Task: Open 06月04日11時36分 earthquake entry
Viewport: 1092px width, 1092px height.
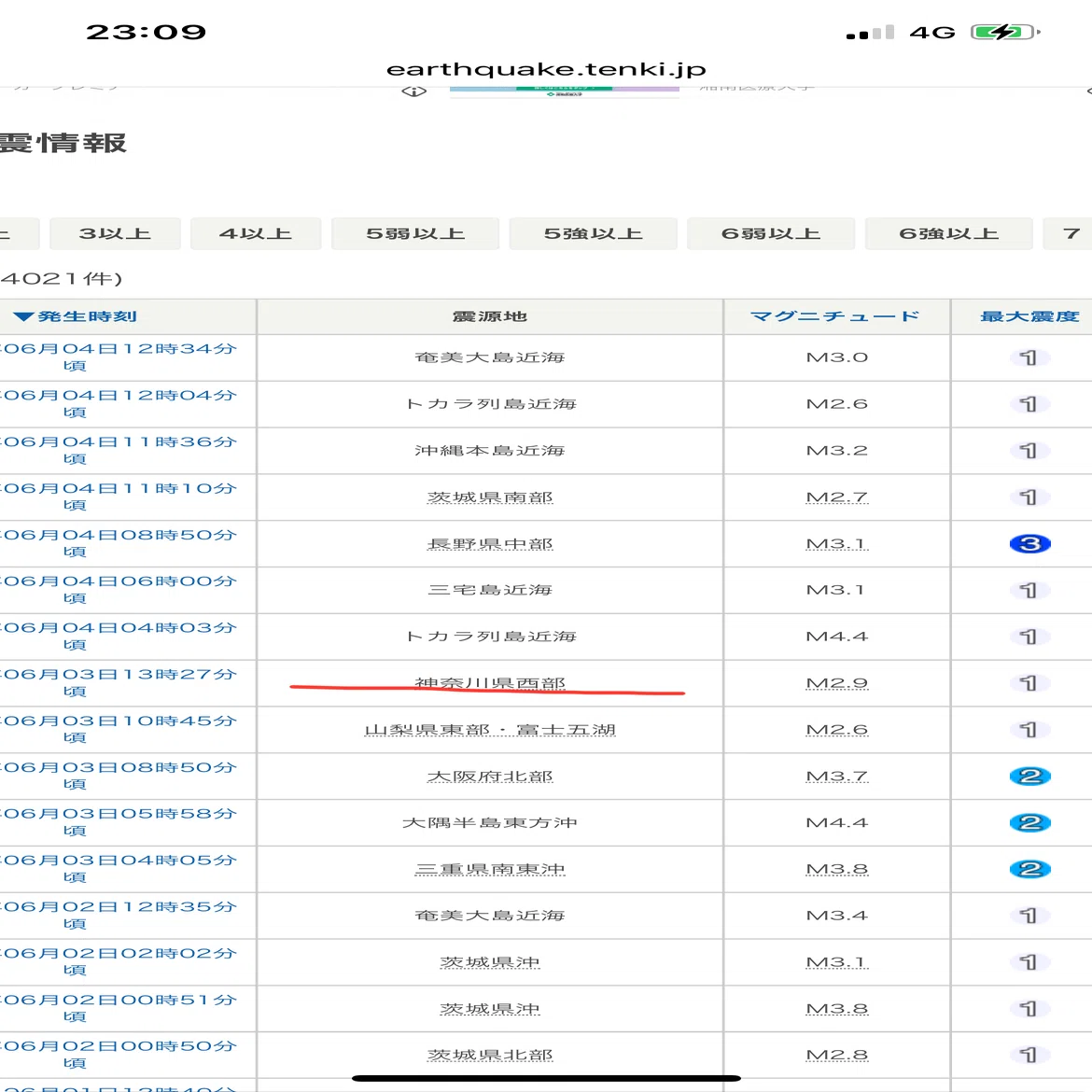Action: tap(119, 450)
